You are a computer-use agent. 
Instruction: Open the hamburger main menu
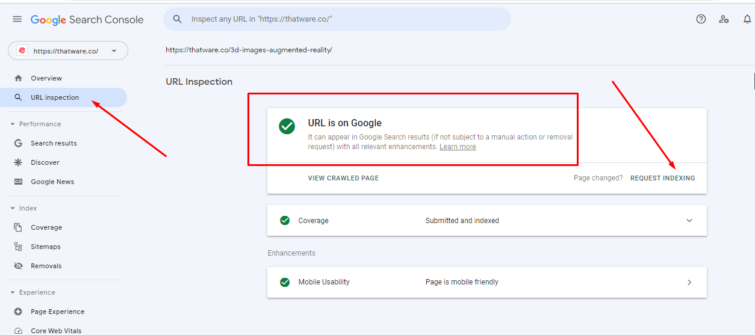coord(17,19)
